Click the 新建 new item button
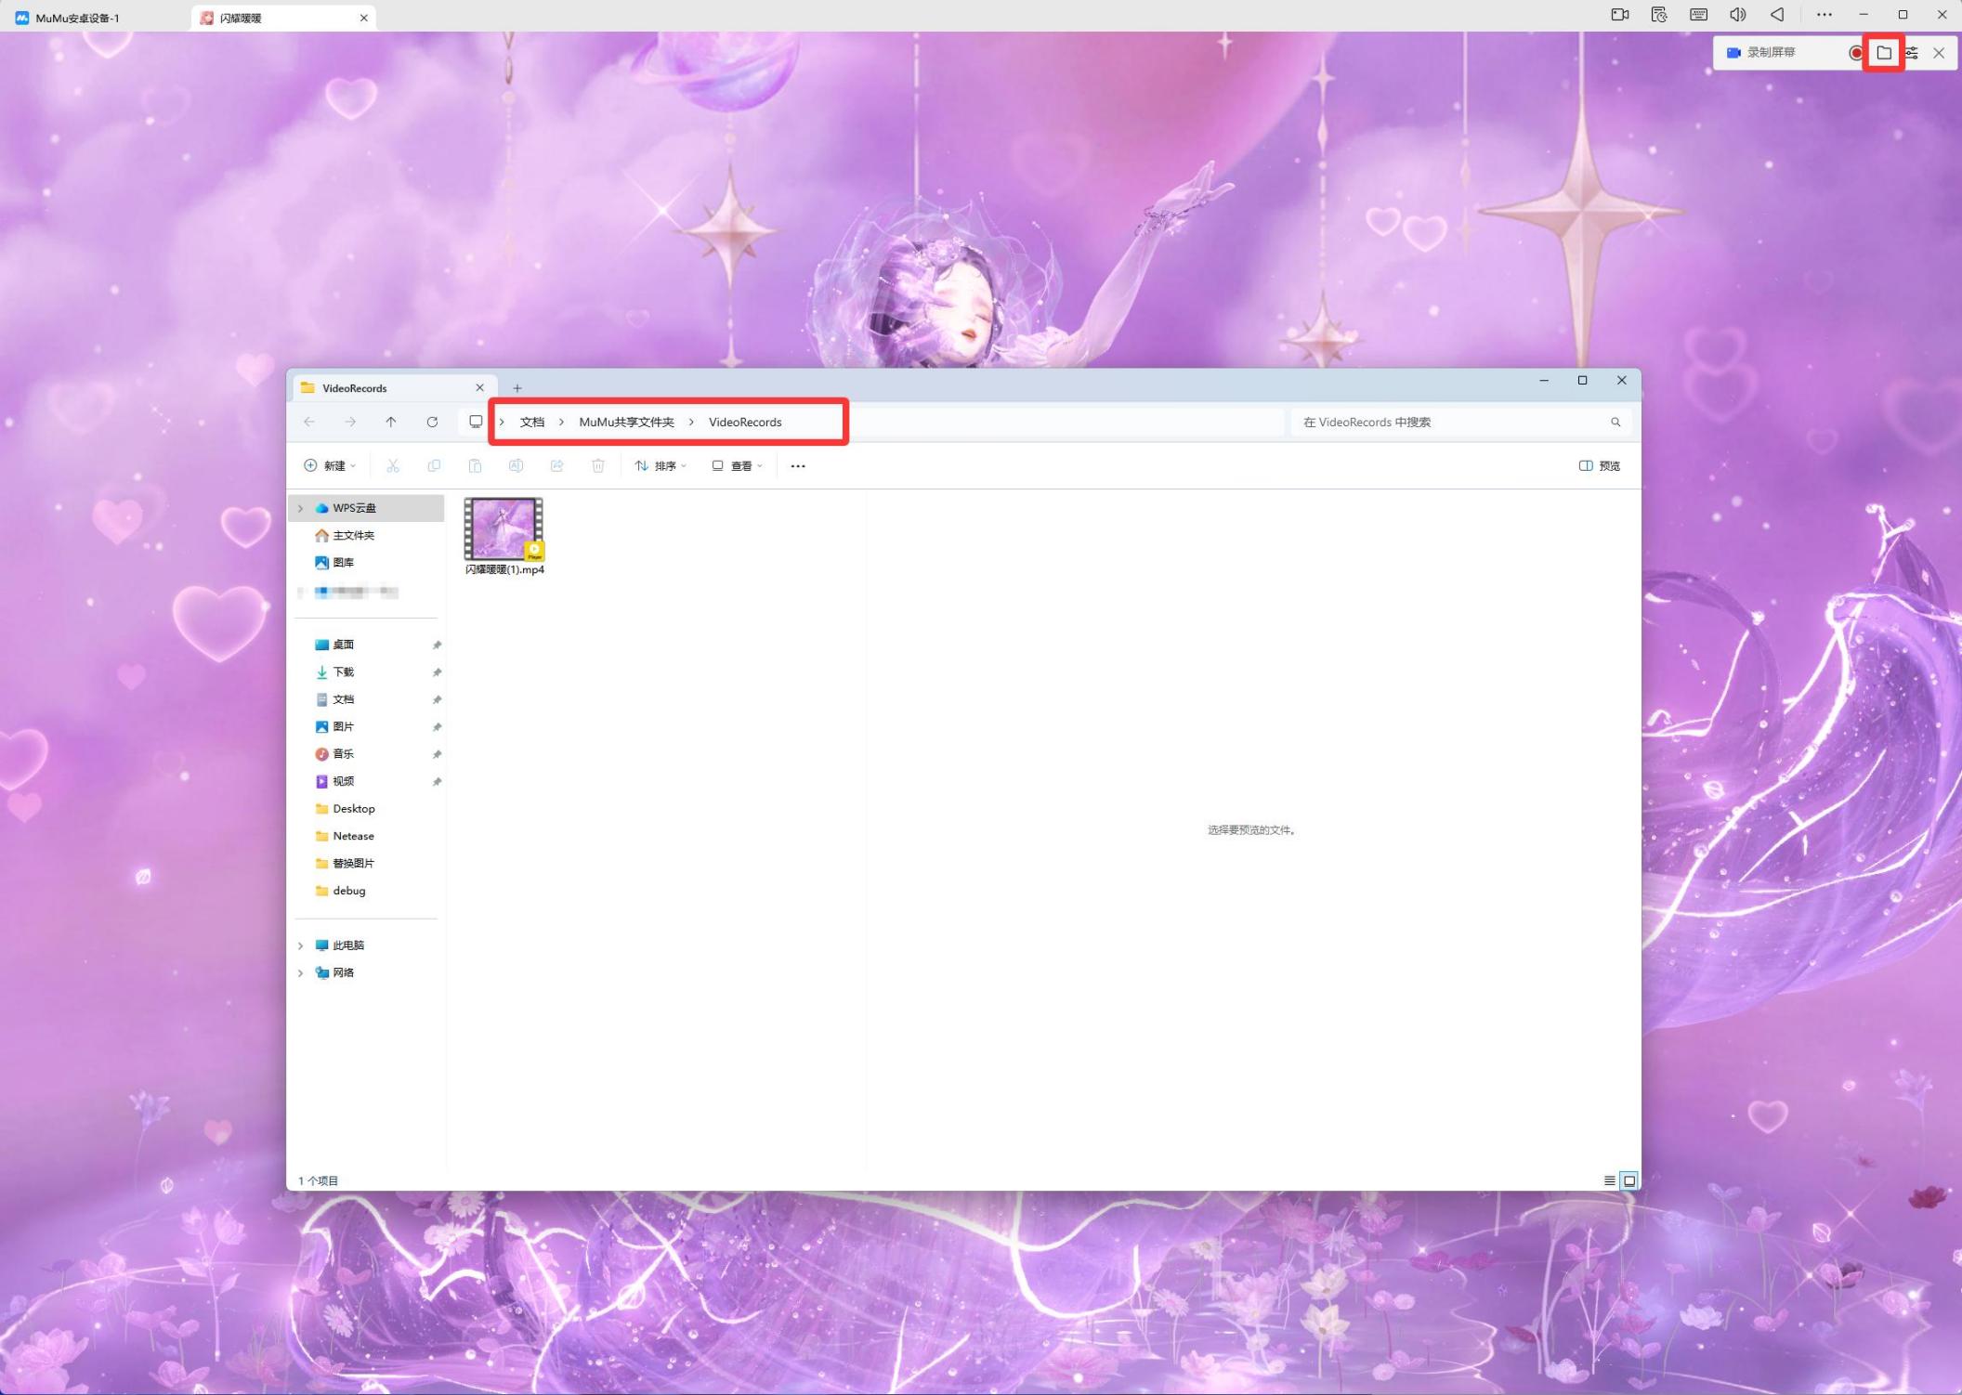The image size is (1962, 1395). tap(330, 465)
